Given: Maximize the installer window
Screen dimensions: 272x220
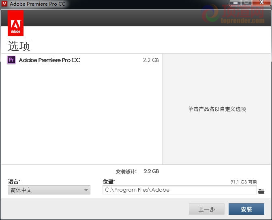Looking at the screenshot, I should pyautogui.click(x=246, y=2).
